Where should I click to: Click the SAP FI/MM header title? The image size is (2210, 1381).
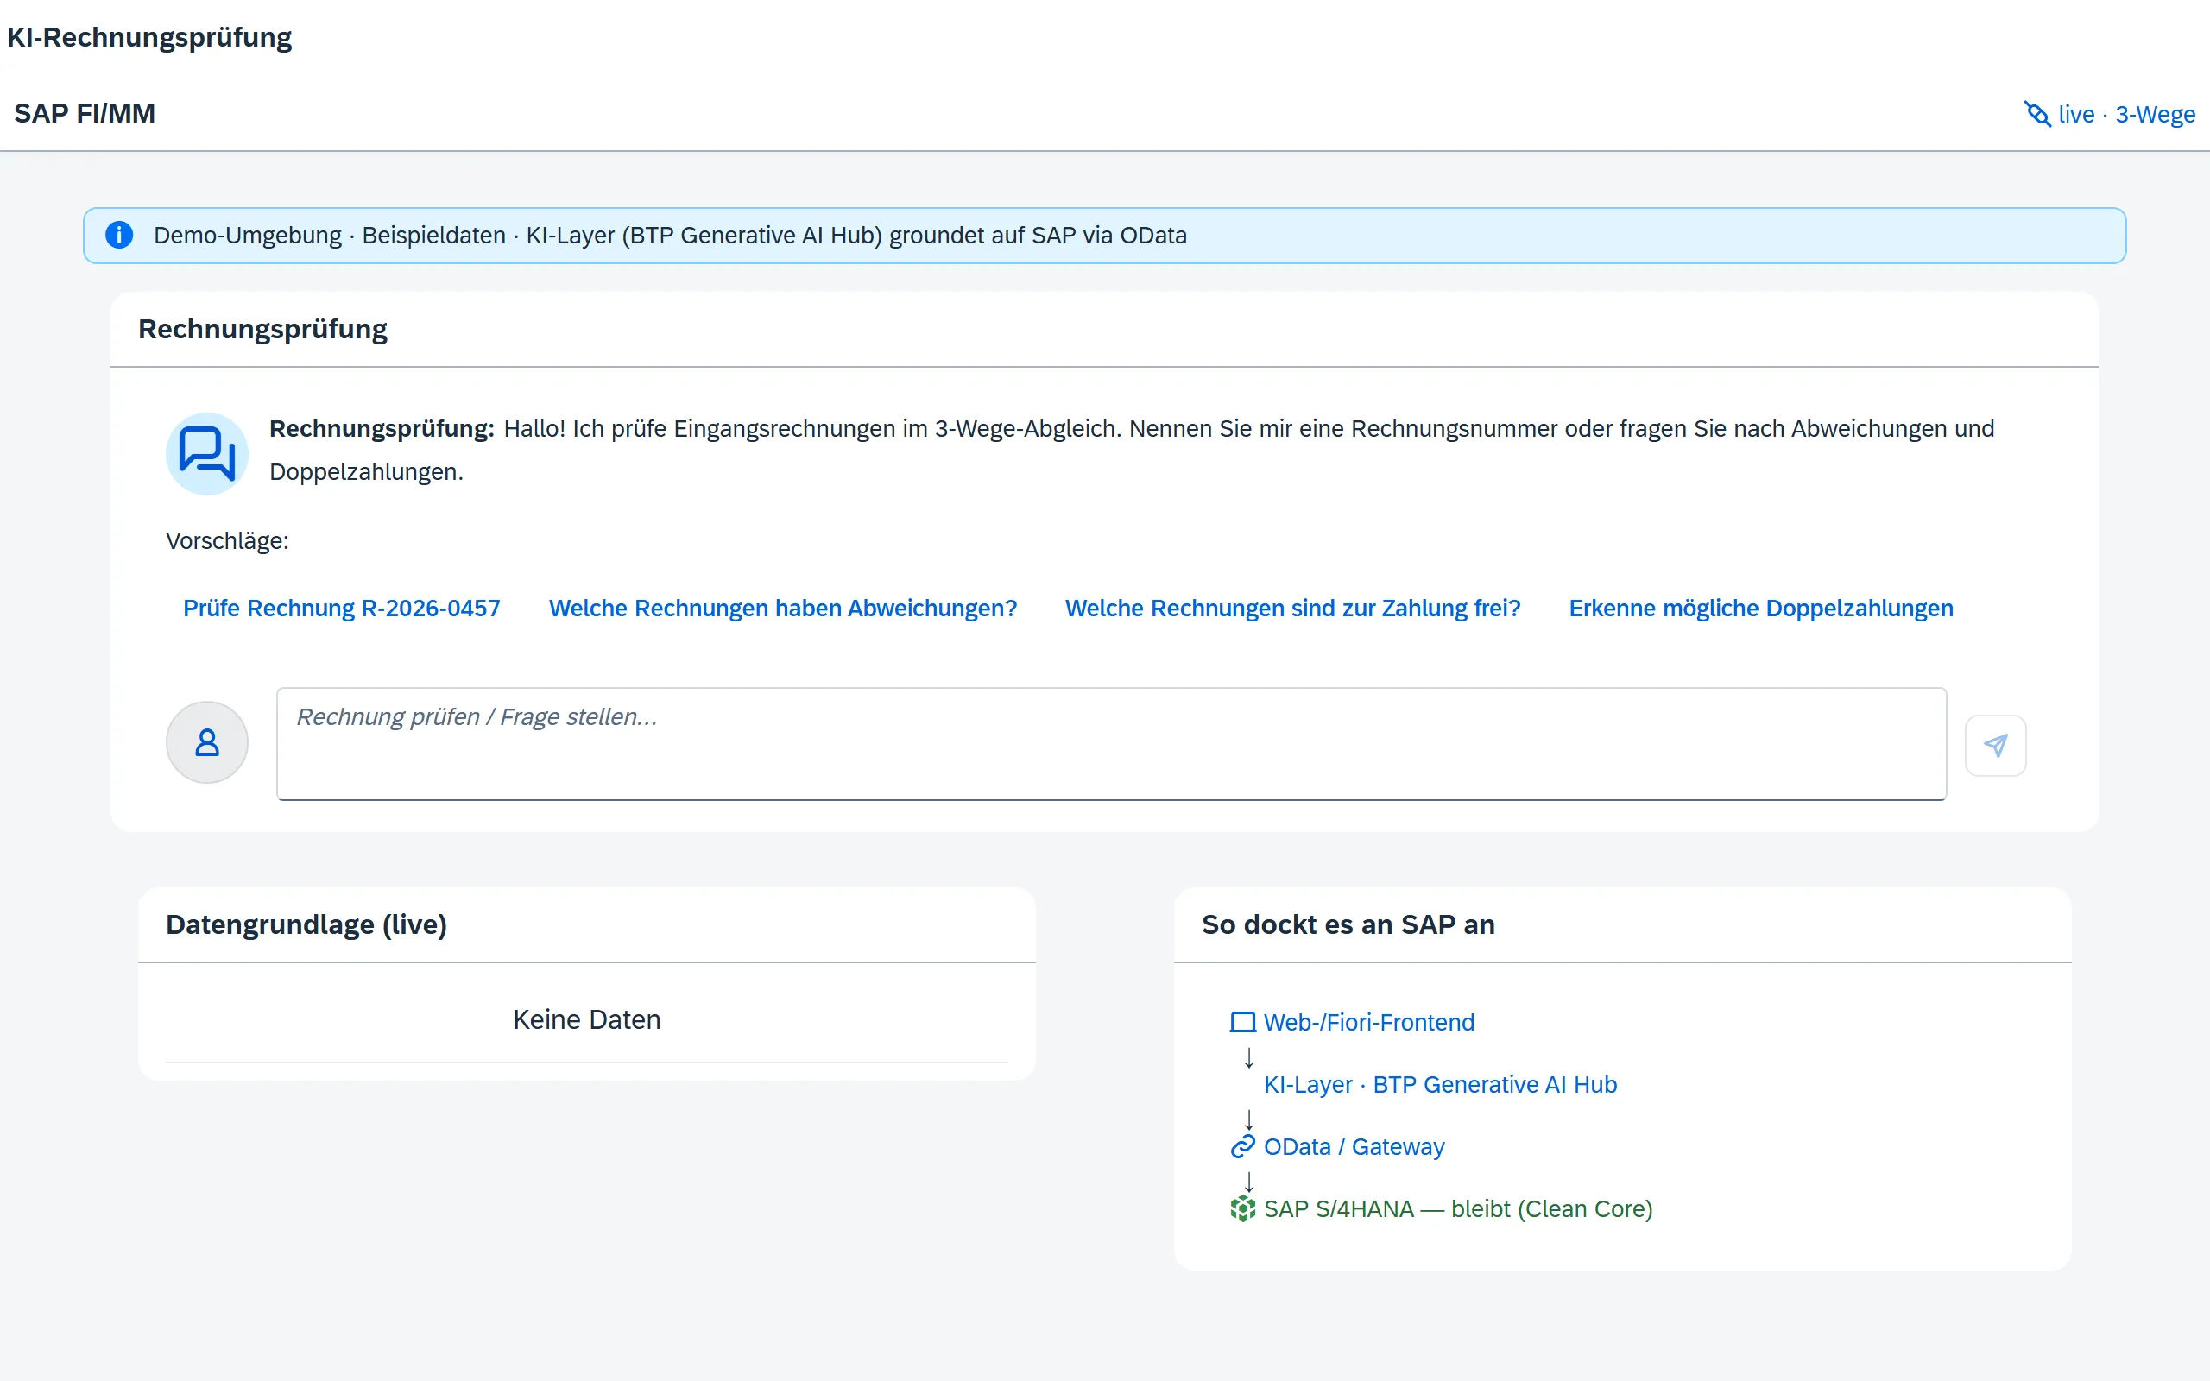click(x=84, y=113)
